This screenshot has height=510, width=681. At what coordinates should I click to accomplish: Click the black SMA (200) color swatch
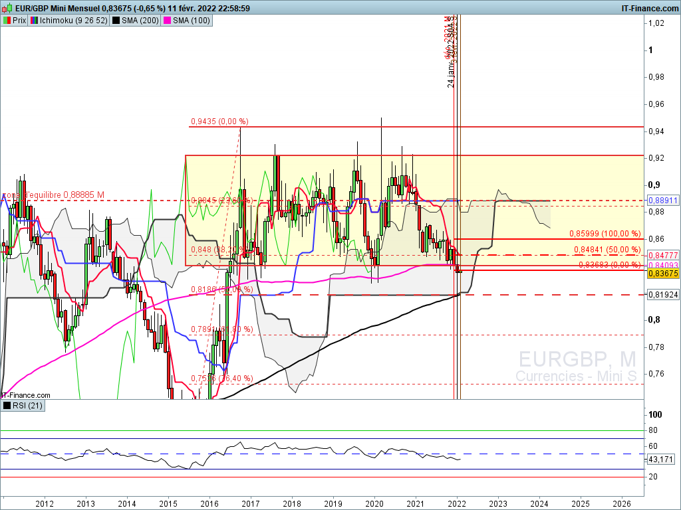coord(116,21)
